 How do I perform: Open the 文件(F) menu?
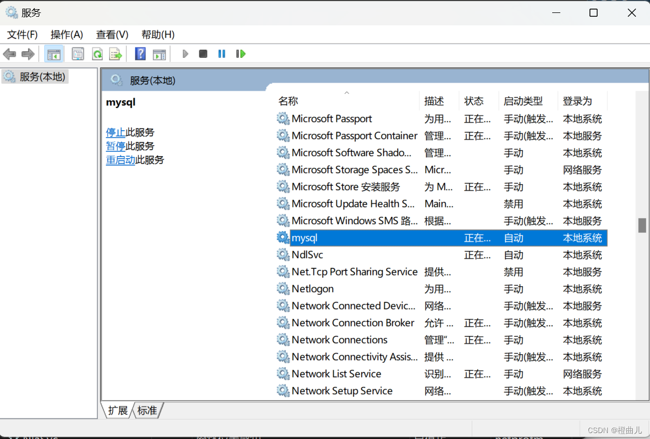click(22, 35)
